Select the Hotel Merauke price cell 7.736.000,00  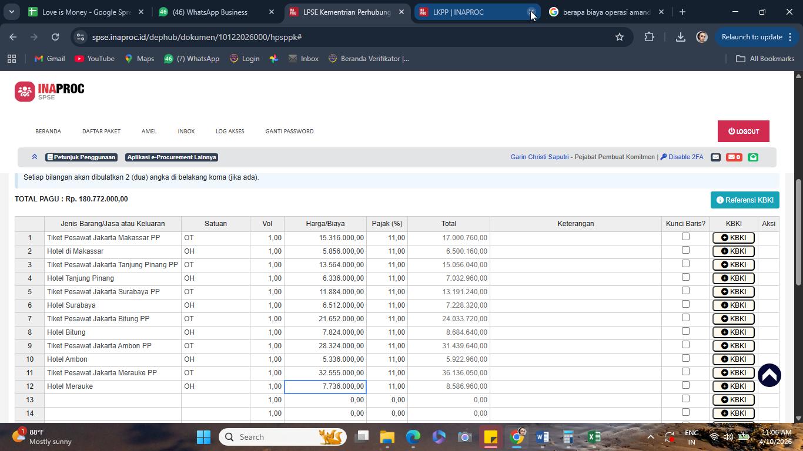[325, 386]
